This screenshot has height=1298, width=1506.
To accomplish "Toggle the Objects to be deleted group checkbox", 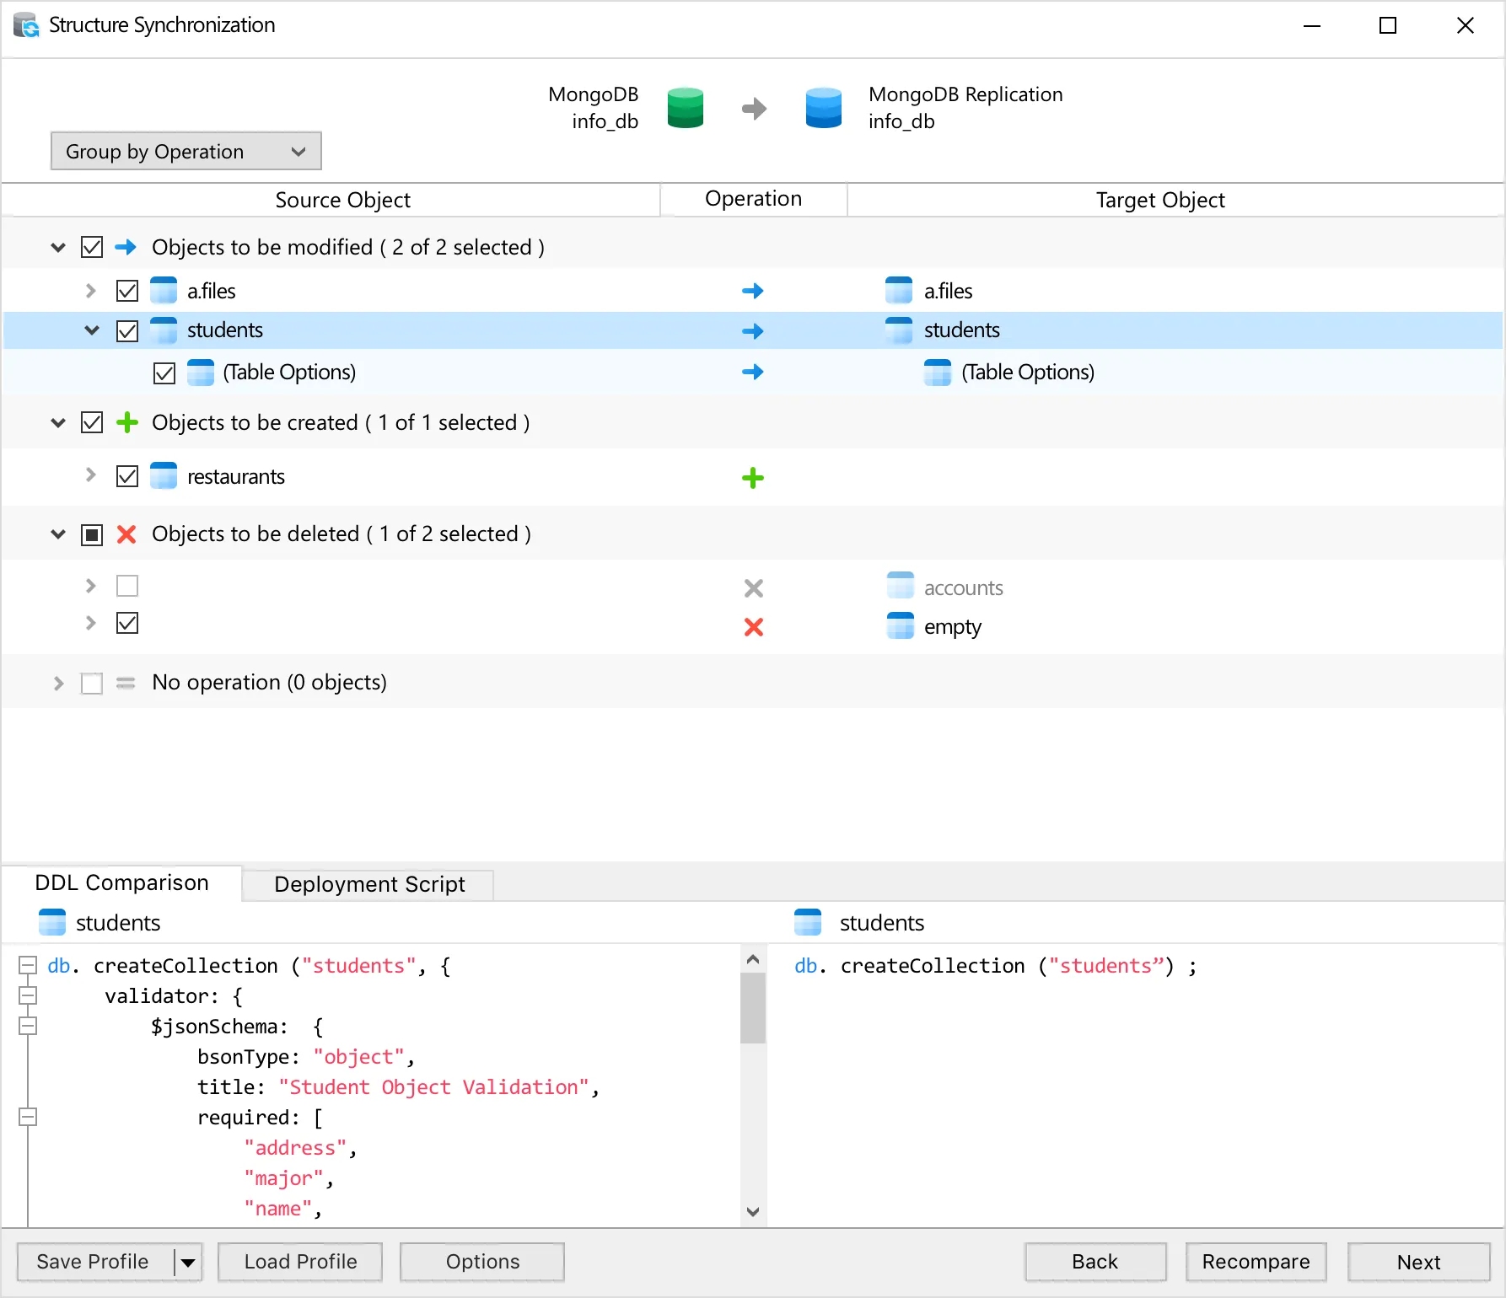I will pos(92,534).
